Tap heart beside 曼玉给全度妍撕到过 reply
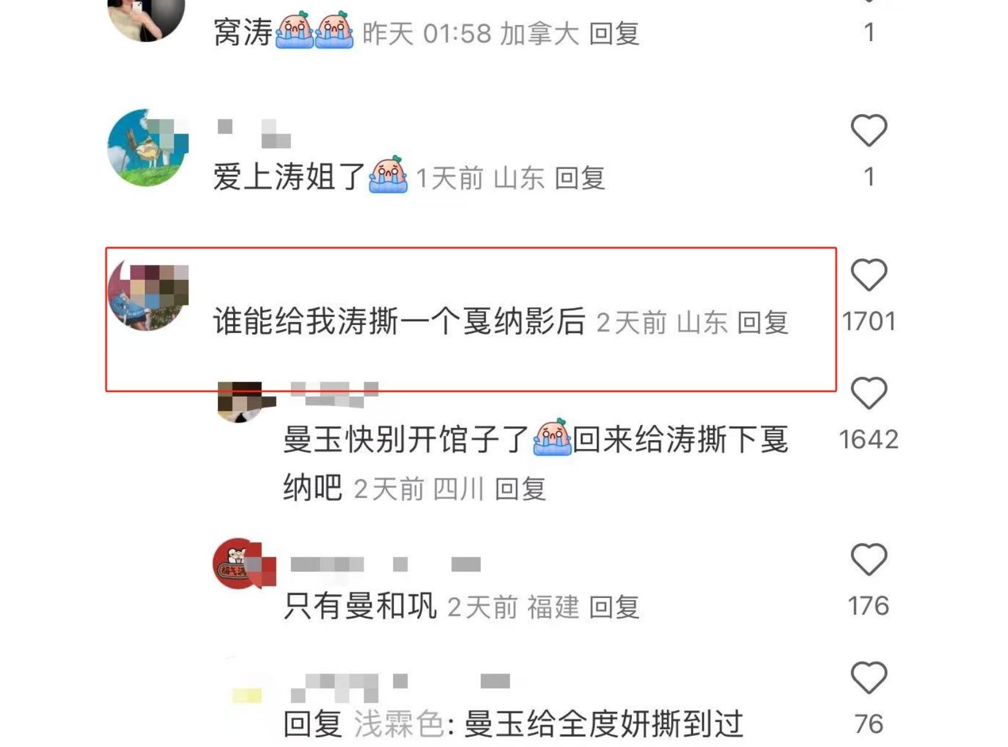 point(869,678)
